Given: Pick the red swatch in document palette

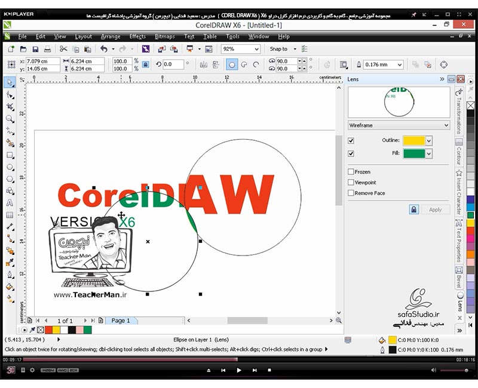Looking at the screenshot, I should click(x=48, y=330).
